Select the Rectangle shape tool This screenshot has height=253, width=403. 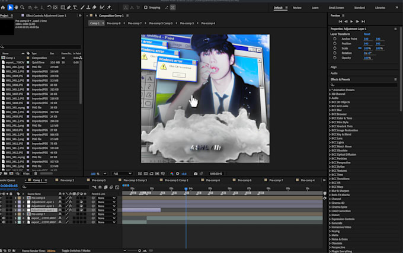click(63, 8)
